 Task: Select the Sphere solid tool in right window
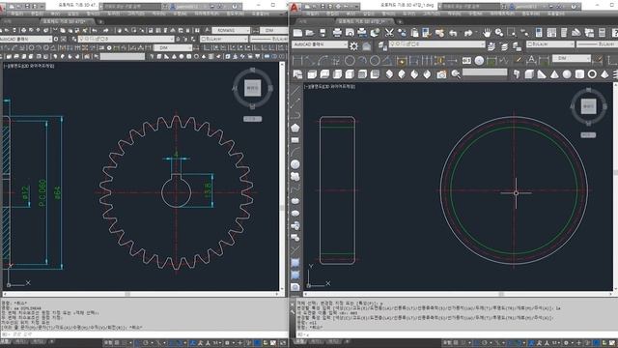(567, 74)
